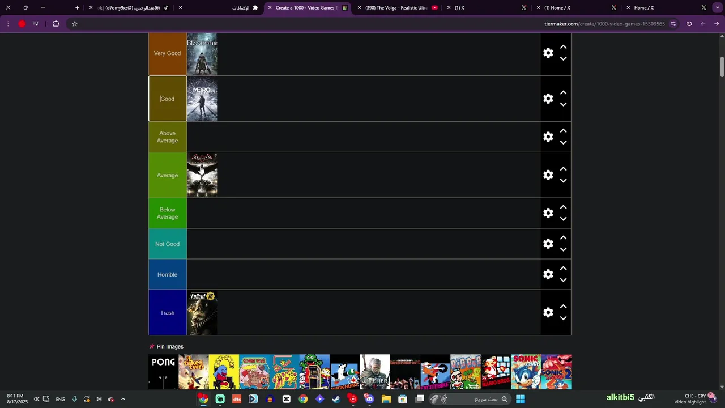Open settings gear for Trash tier
This screenshot has height=408, width=725.
point(548,312)
